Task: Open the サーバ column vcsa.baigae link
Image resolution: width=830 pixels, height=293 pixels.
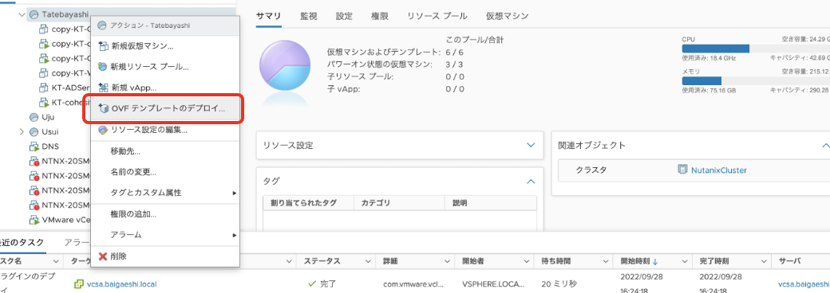Action: [x=804, y=284]
